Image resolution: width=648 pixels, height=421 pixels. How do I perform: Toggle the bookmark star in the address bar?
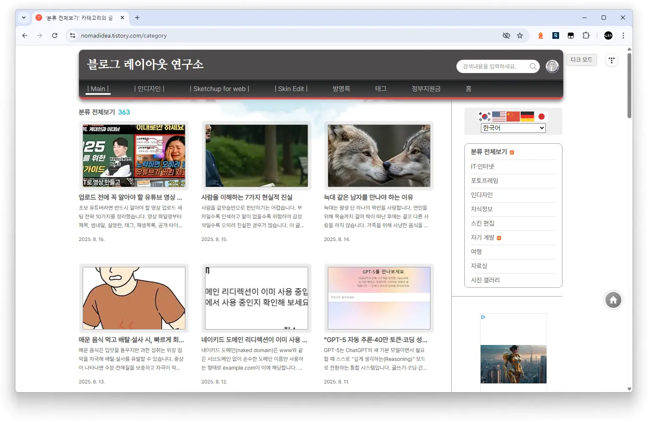click(520, 36)
